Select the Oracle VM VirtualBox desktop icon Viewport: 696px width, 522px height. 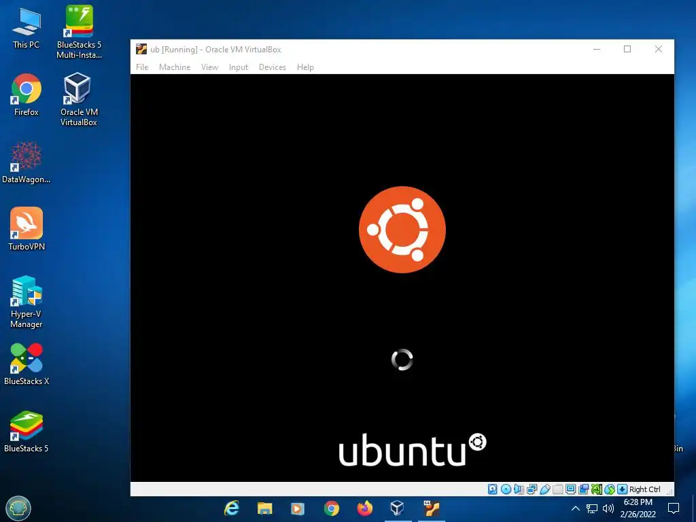79,99
